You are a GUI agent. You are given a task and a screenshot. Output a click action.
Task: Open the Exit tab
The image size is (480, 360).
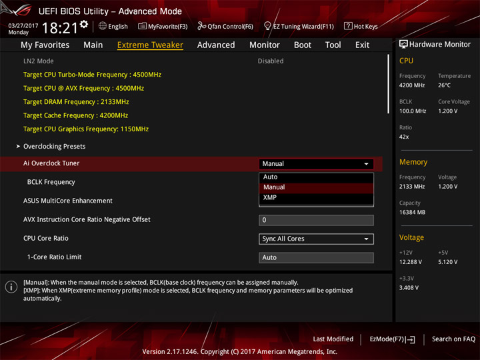click(x=362, y=45)
